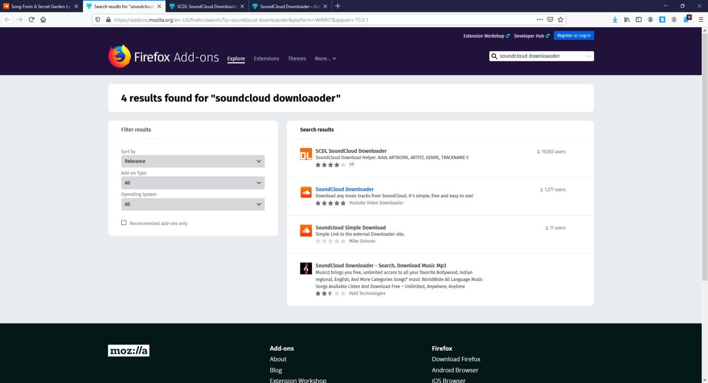Open the Downloads panel
708x383 pixels.
coord(615,19)
